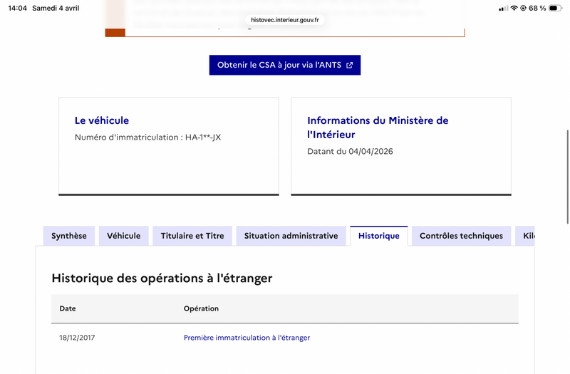Click the 'Le véhicule' card heading
This screenshot has height=374, width=570.
102,120
